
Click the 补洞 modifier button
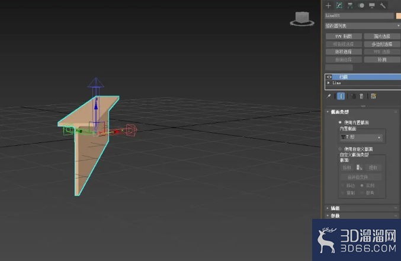[382, 60]
